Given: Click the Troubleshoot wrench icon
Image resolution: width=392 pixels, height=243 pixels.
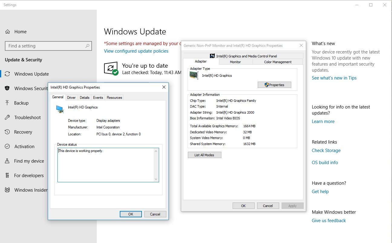Looking at the screenshot, I should [x=8, y=118].
